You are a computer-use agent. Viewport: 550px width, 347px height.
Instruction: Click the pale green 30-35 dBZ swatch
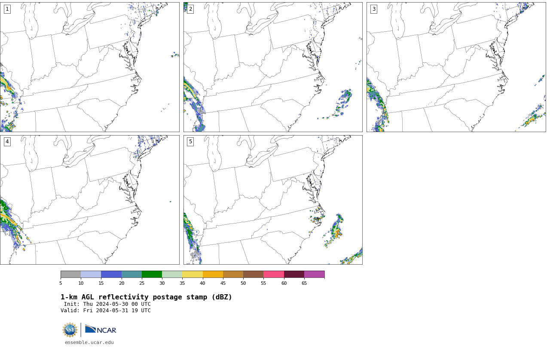(x=172, y=275)
